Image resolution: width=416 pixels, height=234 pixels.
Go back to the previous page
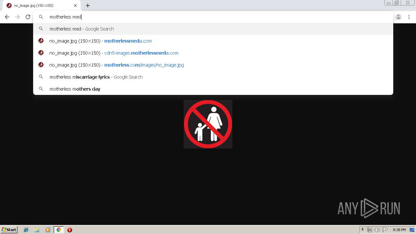click(x=7, y=17)
